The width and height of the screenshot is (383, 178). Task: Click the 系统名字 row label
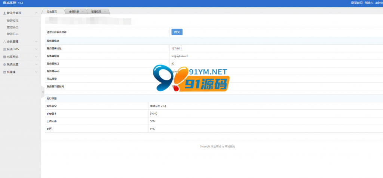click(x=52, y=106)
